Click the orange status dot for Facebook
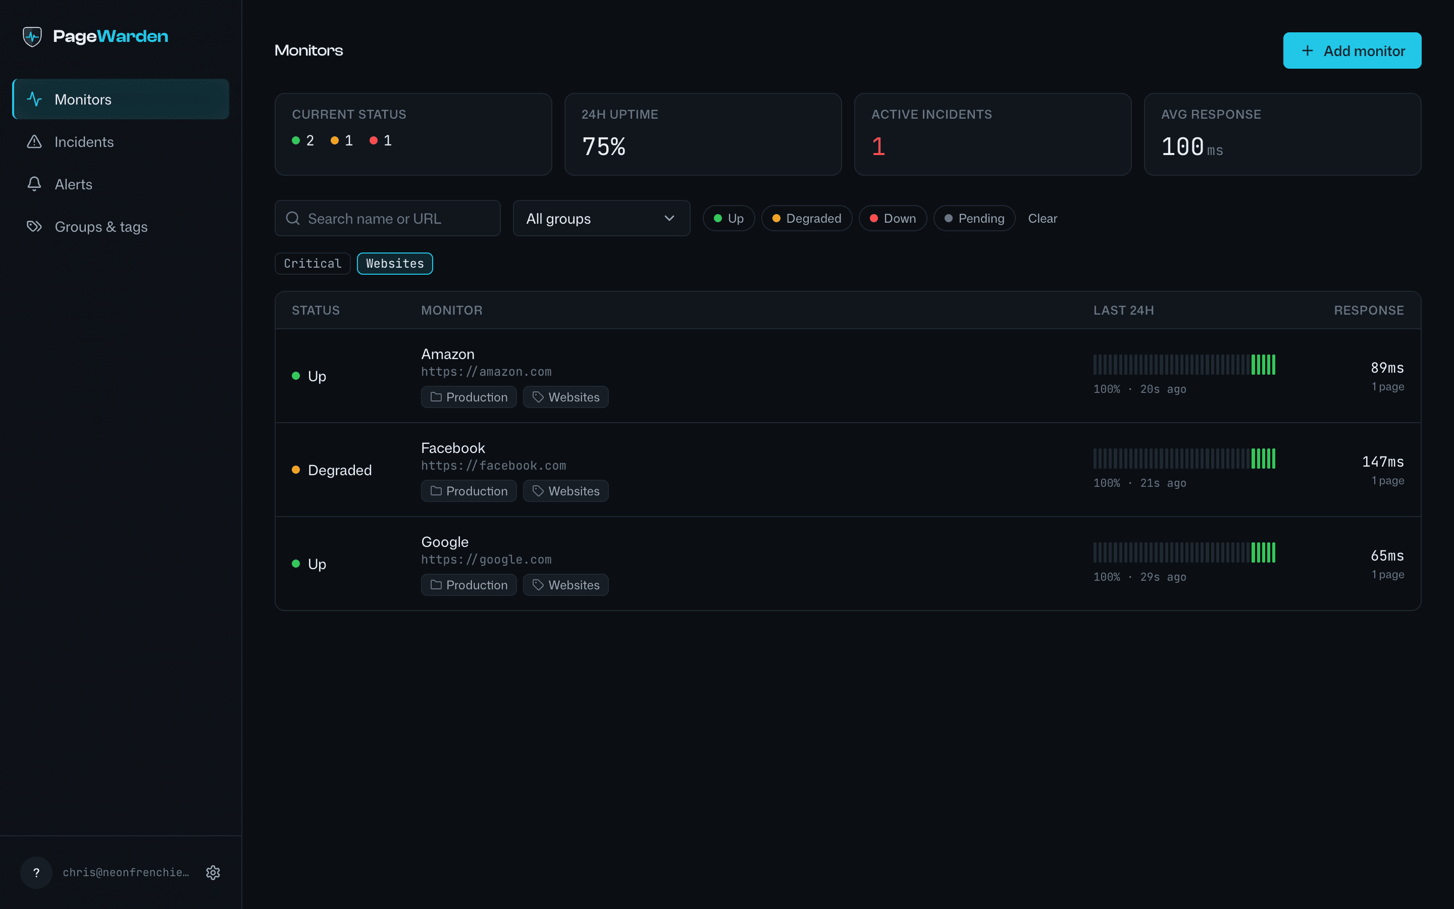This screenshot has height=909, width=1454. (296, 470)
